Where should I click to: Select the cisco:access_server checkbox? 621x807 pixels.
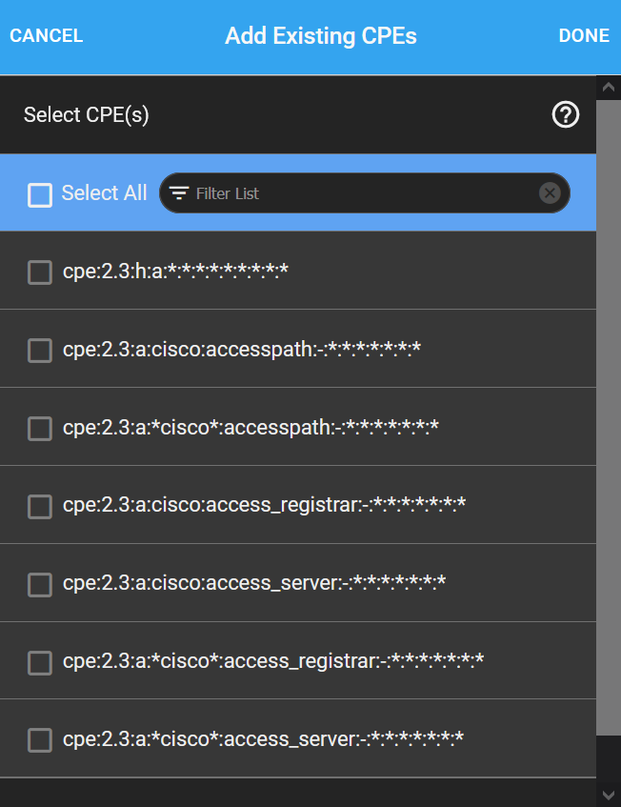click(40, 585)
